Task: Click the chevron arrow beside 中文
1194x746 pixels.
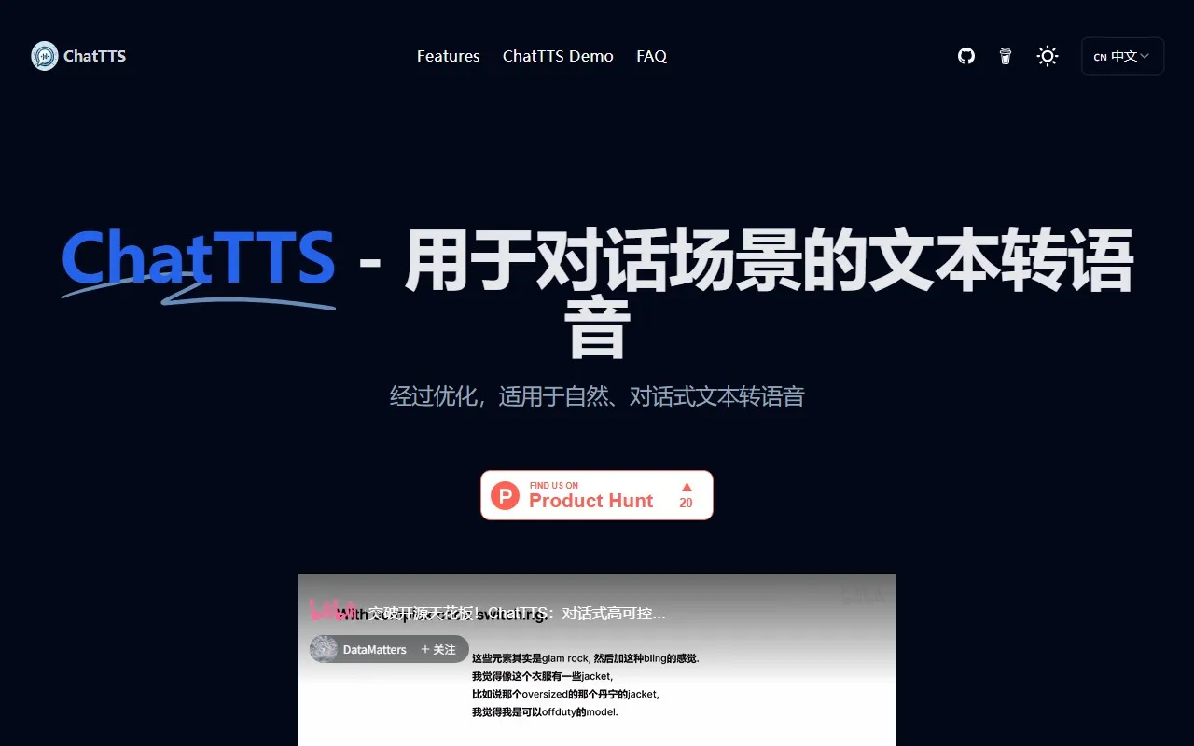Action: 1145,56
